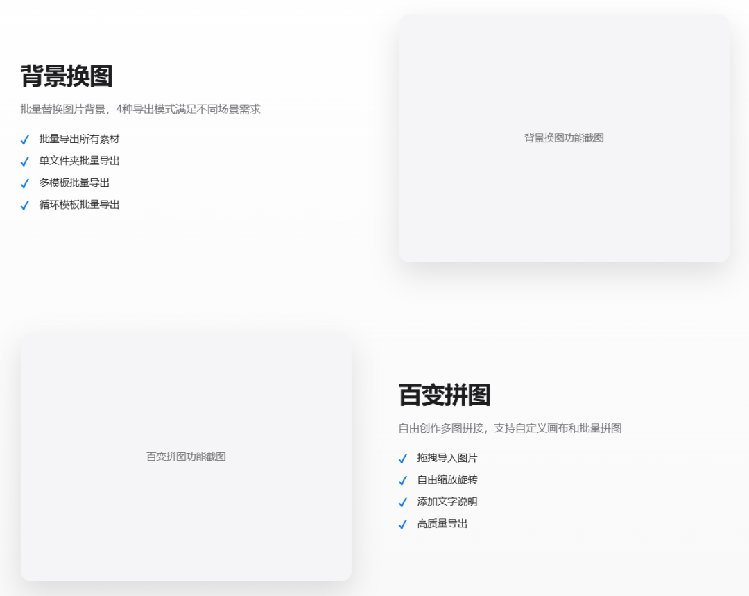Click the checkmark beside 单文件夹批量导出
749x596 pixels.
[25, 161]
